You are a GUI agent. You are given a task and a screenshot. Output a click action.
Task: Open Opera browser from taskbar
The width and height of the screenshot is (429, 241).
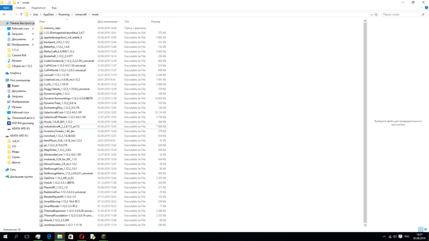pyautogui.click(x=82, y=237)
